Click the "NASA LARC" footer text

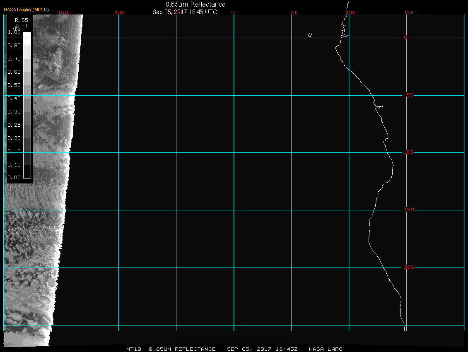326,349
